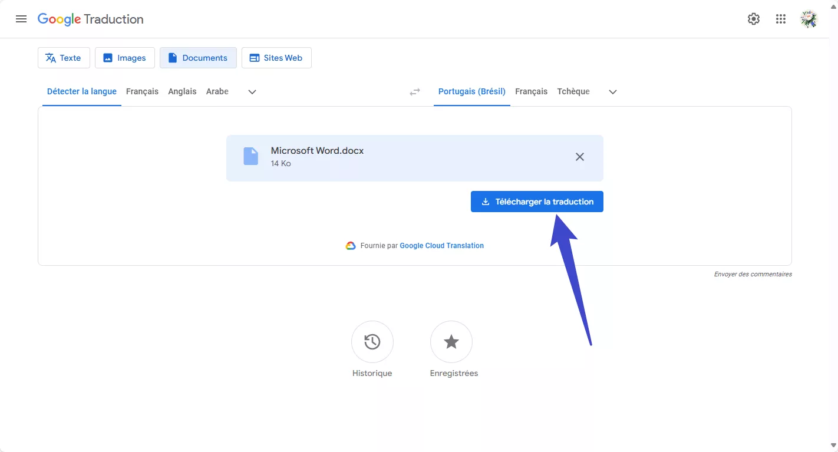
Task: Expand more source language options
Action: point(252,92)
